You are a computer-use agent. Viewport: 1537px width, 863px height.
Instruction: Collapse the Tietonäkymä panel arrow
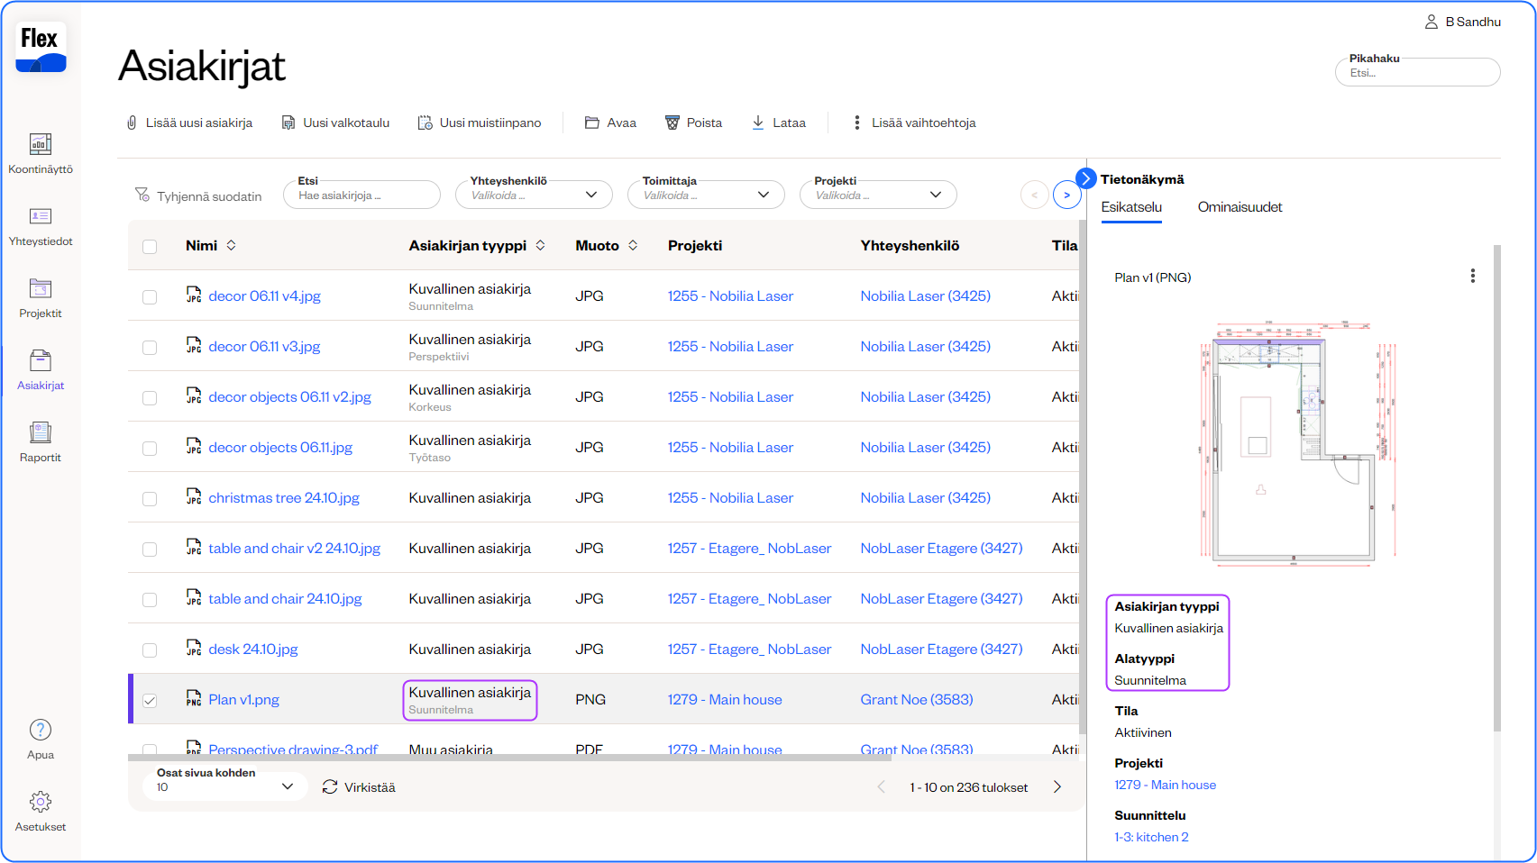pos(1086,178)
